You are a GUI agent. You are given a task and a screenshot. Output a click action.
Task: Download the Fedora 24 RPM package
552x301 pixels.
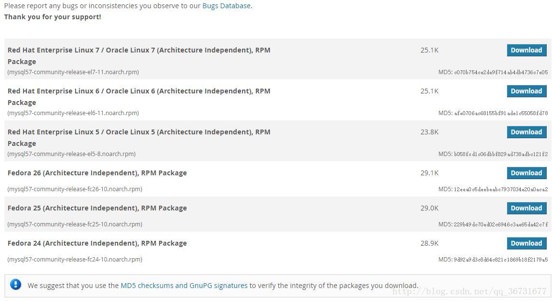[526, 243]
